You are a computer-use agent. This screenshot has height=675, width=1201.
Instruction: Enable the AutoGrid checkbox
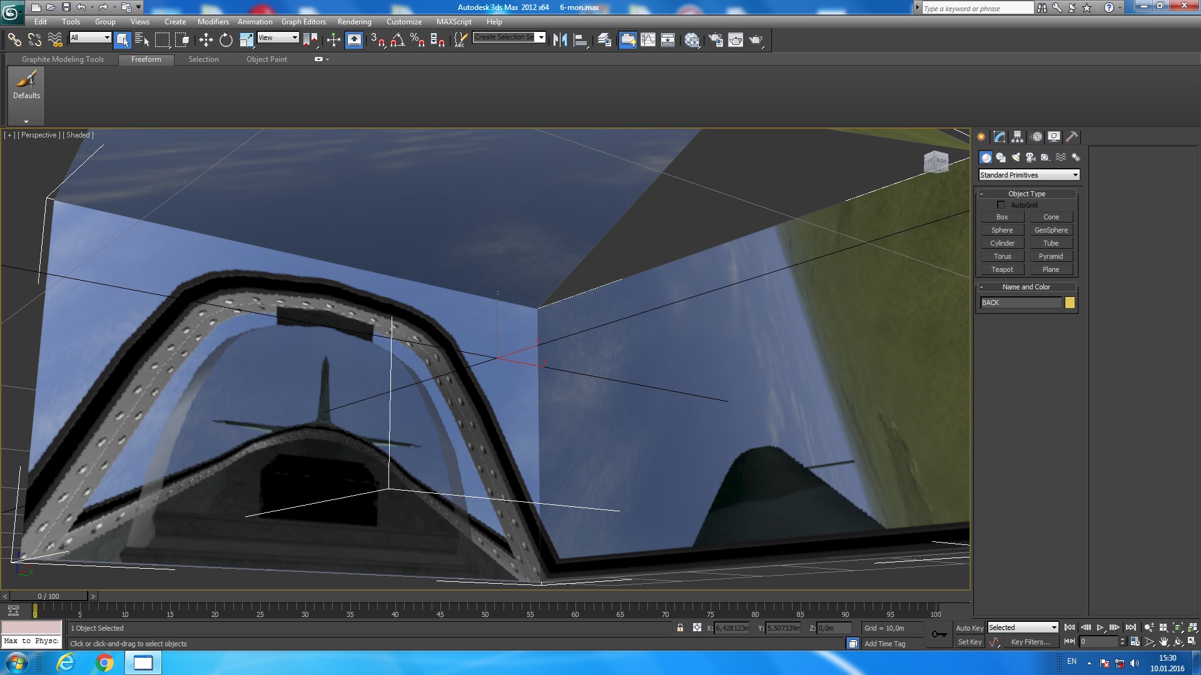pyautogui.click(x=1001, y=205)
